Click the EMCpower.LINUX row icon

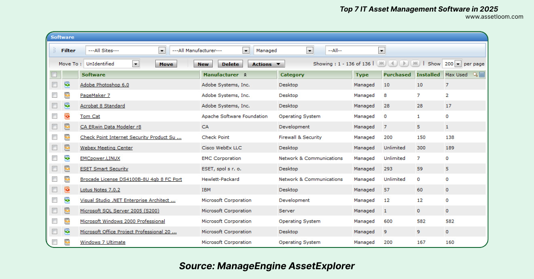pos(67,158)
